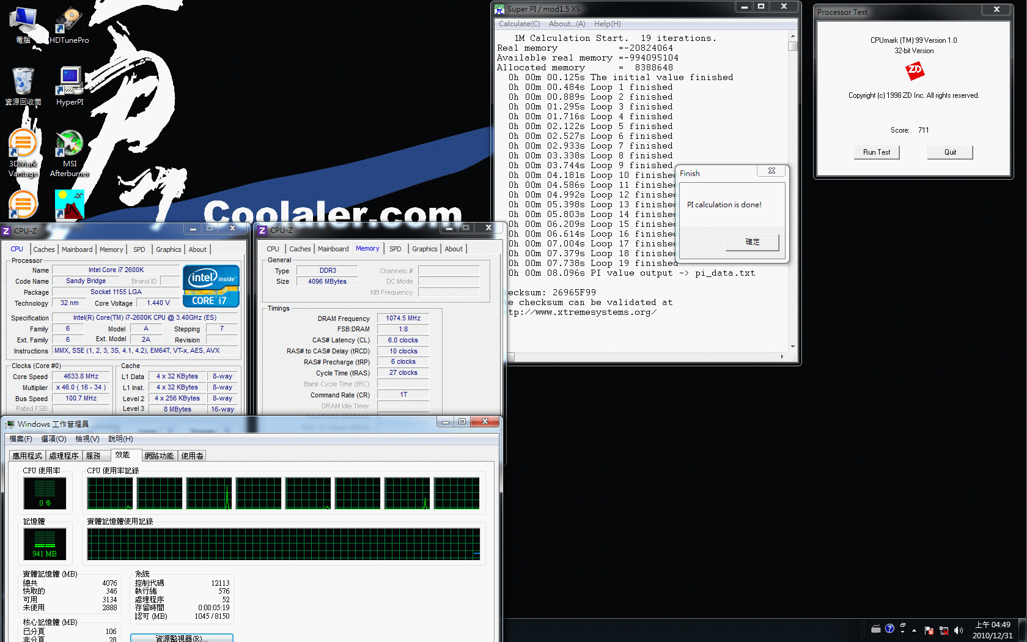
Task: Switch to 網路功能 tab in Task Manager
Action: coord(160,456)
